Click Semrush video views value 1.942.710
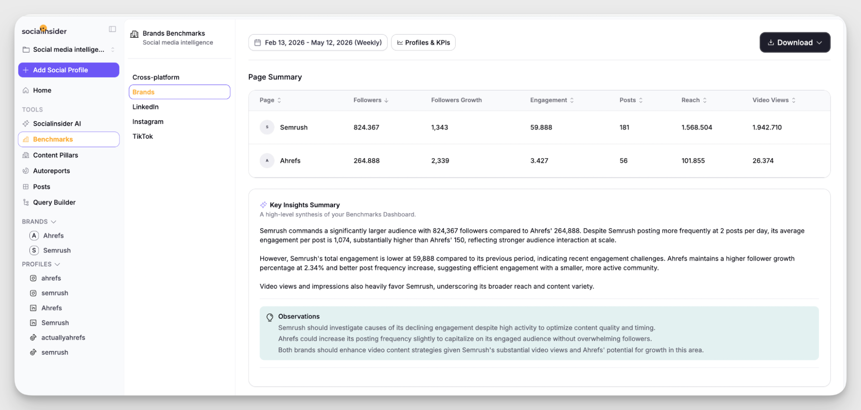This screenshot has width=861, height=410. pyautogui.click(x=767, y=127)
